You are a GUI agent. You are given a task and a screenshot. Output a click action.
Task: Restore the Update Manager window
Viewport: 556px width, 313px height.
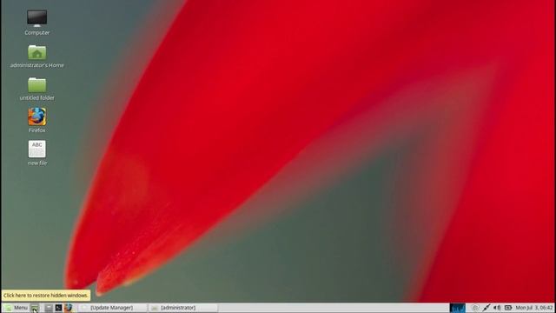point(112,308)
